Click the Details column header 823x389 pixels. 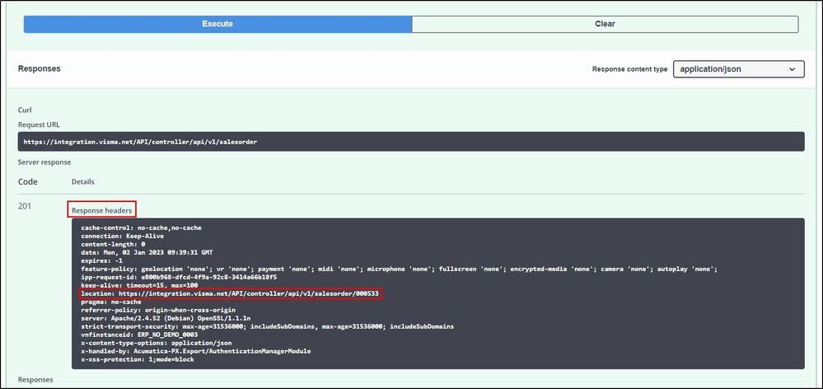[x=82, y=181]
